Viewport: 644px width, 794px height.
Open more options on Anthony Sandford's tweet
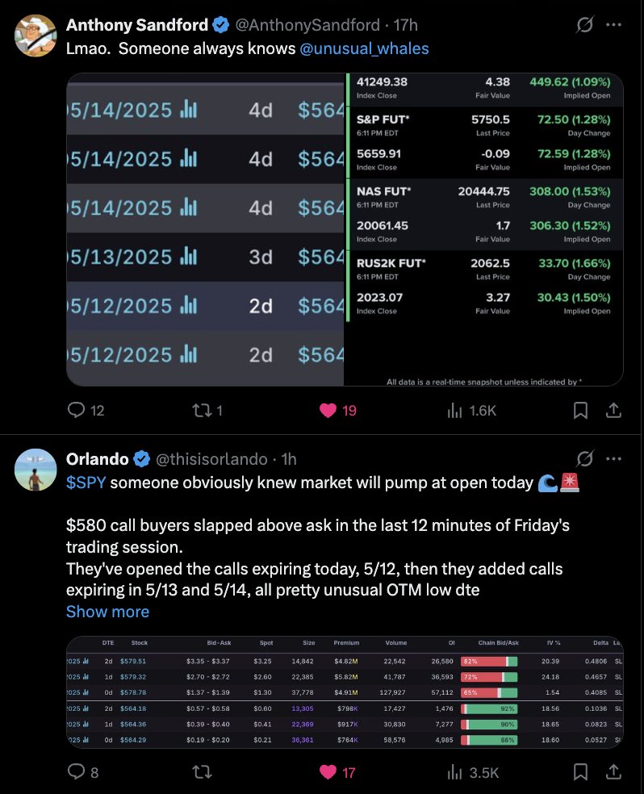tap(613, 24)
